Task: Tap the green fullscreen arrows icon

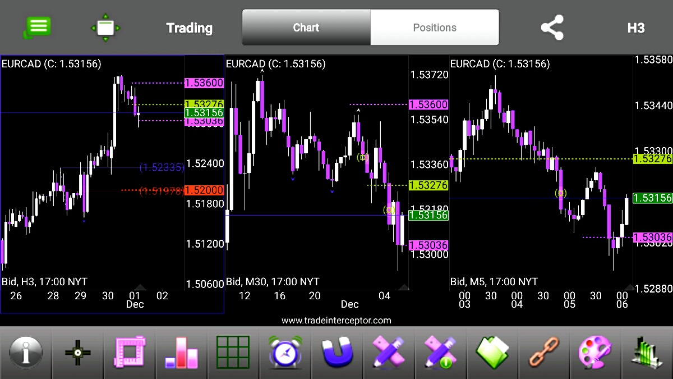Action: click(x=105, y=28)
